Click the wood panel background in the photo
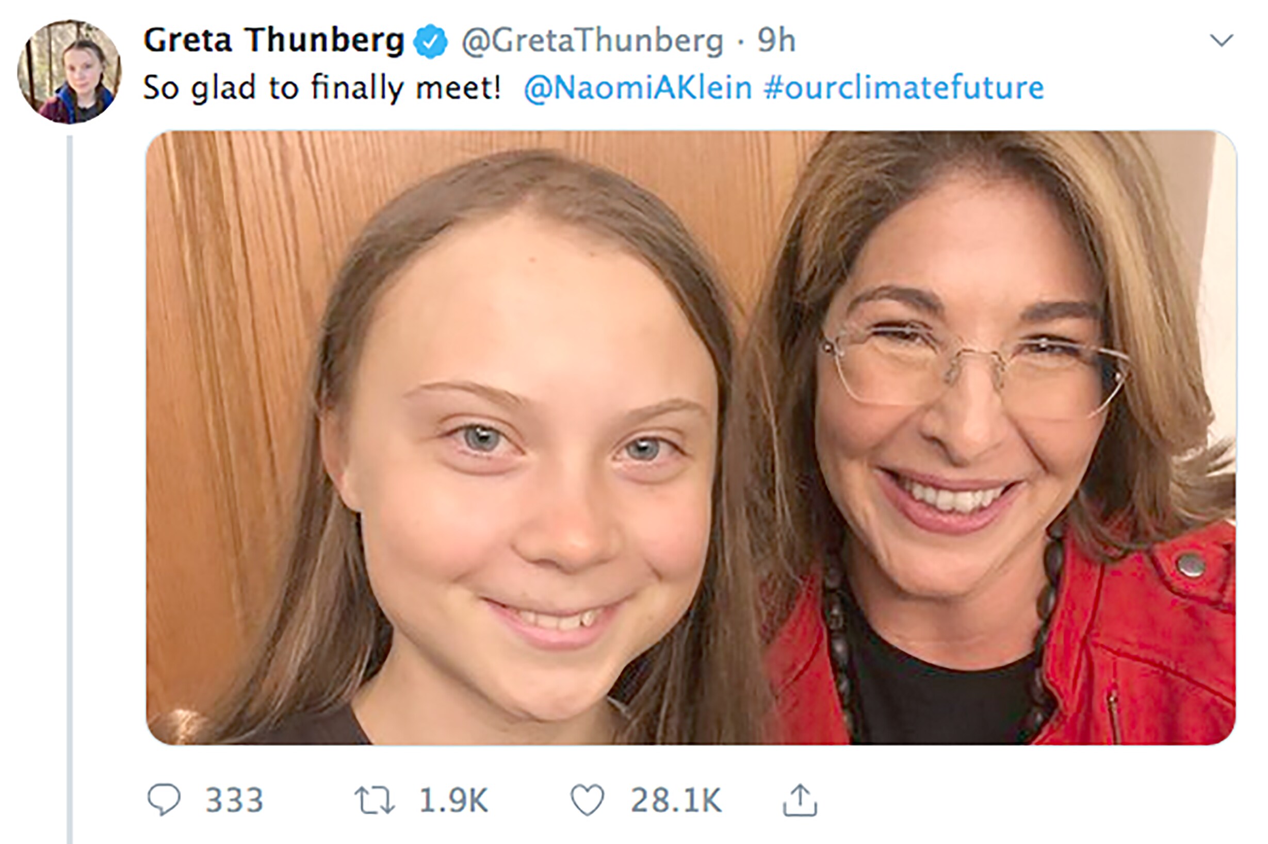 226,323
